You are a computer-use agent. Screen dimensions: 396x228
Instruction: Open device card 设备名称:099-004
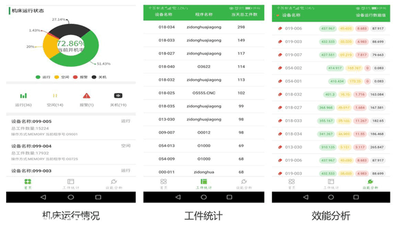click(71, 152)
